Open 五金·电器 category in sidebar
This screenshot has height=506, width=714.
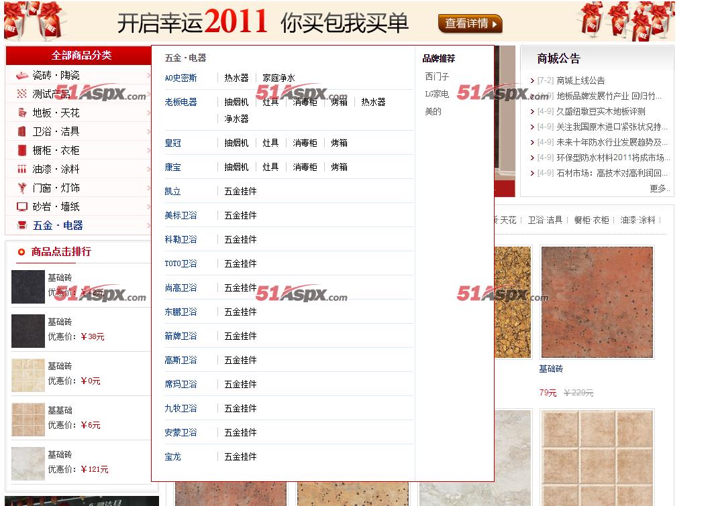58,225
